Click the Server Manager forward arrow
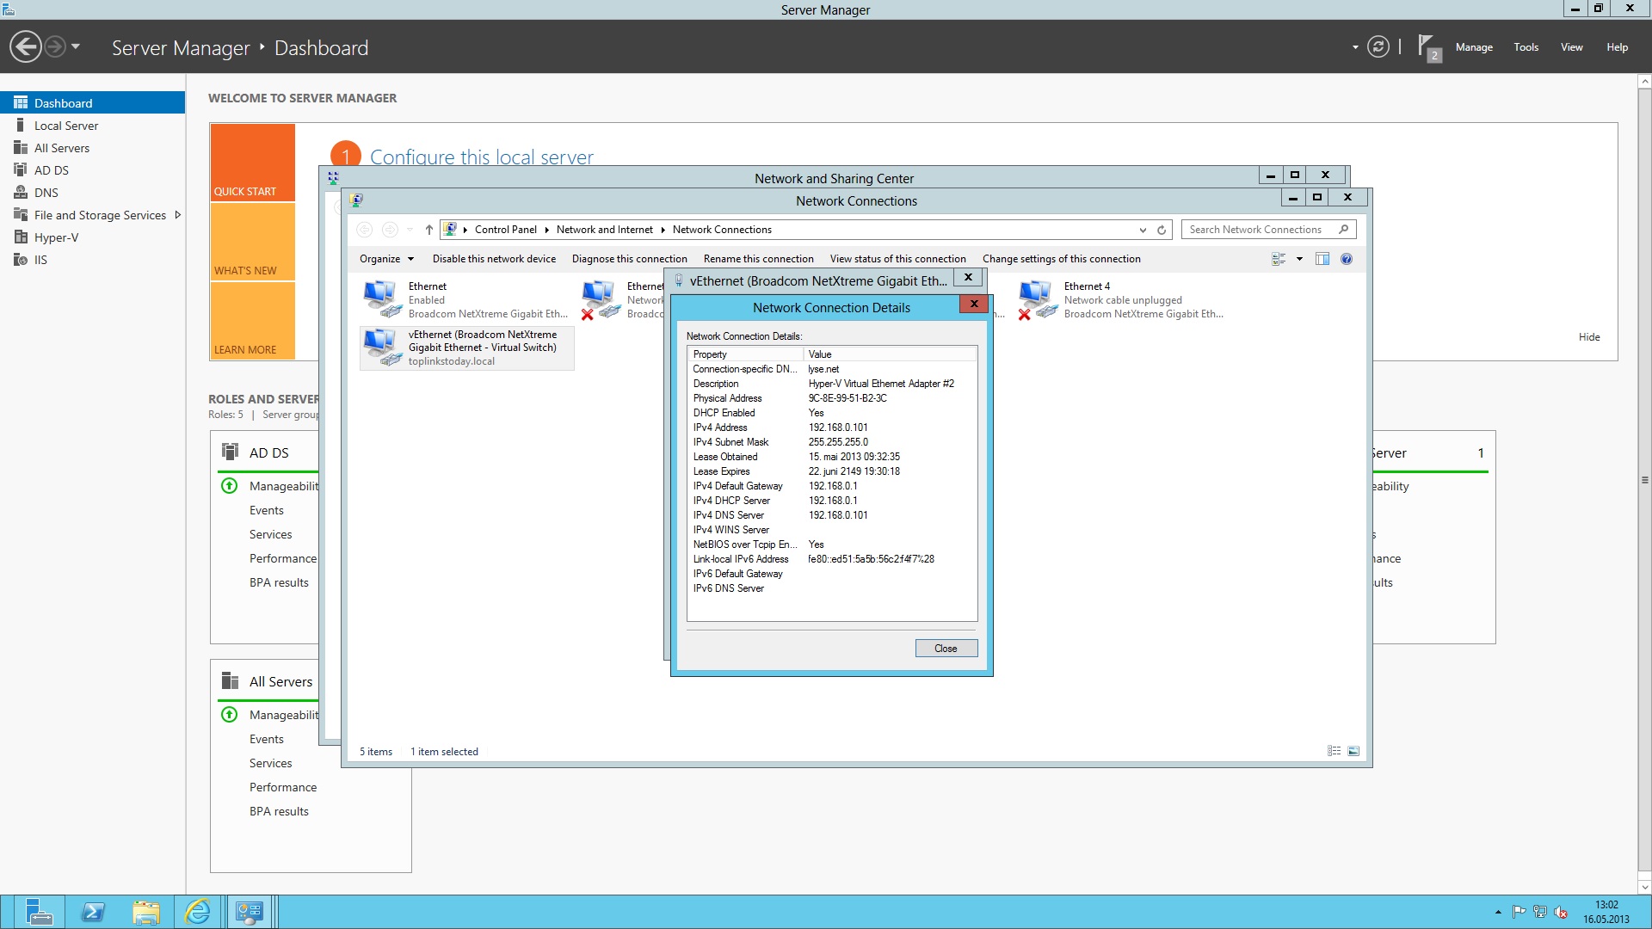Image resolution: width=1652 pixels, height=929 pixels. [x=55, y=47]
